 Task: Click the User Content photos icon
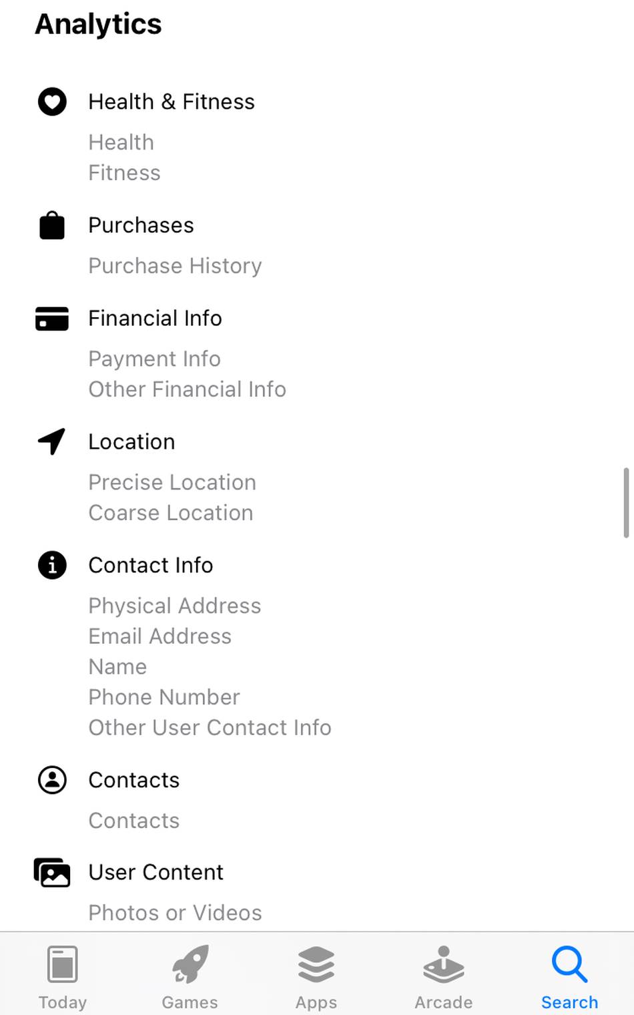pyautogui.click(x=52, y=872)
